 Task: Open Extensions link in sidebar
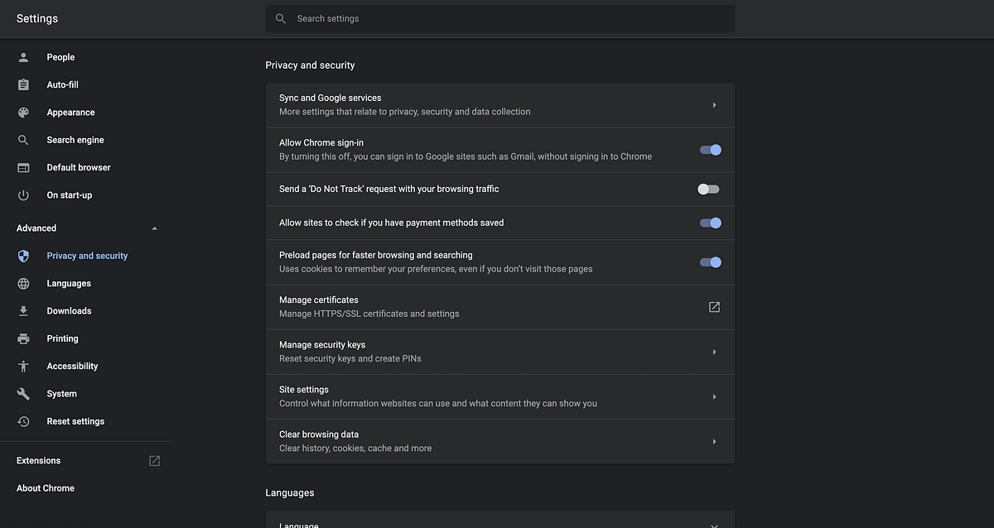click(39, 460)
